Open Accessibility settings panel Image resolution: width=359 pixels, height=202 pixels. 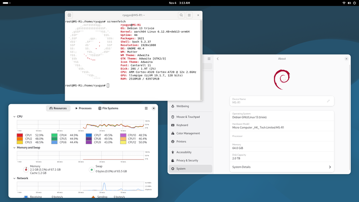point(190,152)
